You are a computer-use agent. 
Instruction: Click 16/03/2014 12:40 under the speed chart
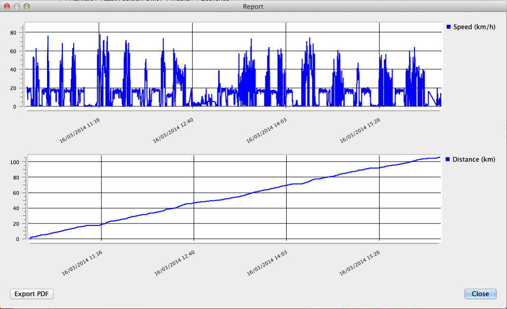(x=173, y=131)
